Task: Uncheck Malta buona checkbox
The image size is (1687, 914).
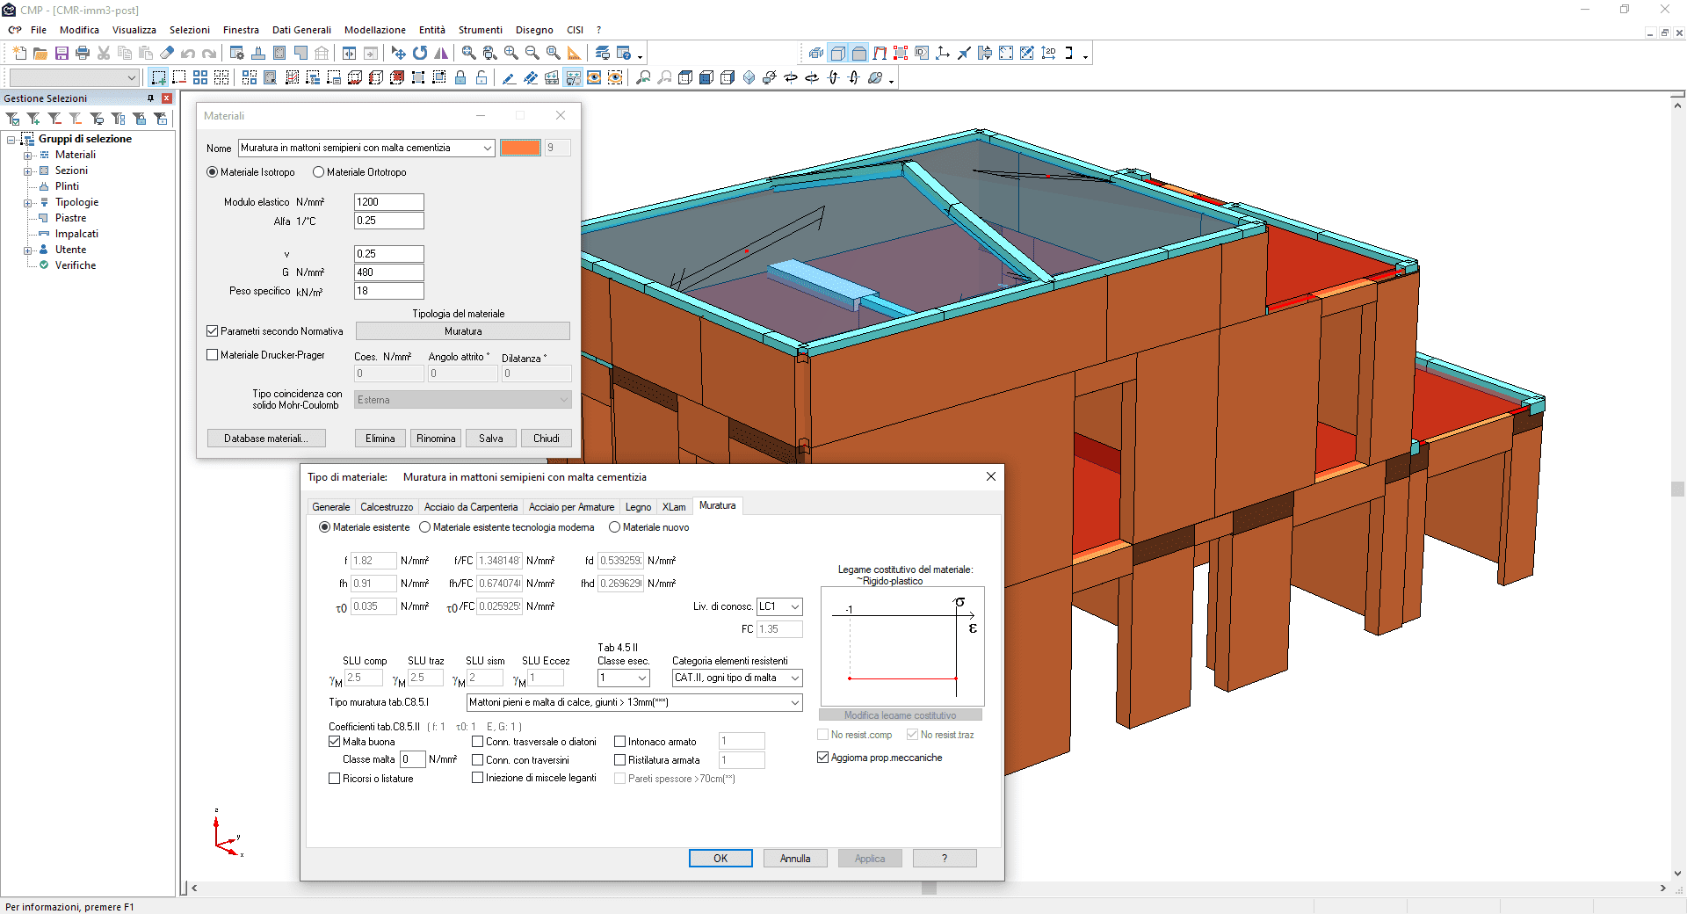Action: click(334, 742)
